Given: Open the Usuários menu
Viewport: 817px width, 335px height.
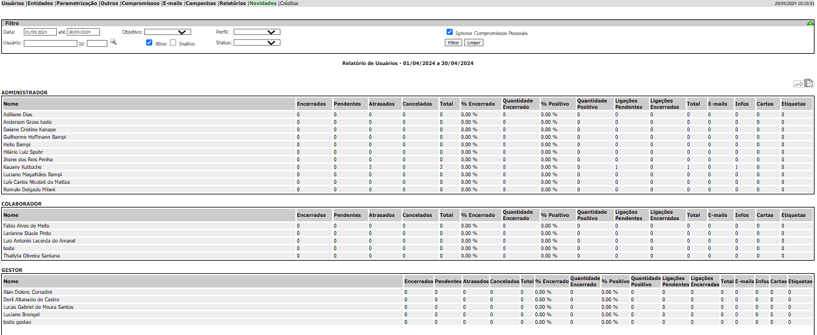Looking at the screenshot, I should [x=13, y=3].
